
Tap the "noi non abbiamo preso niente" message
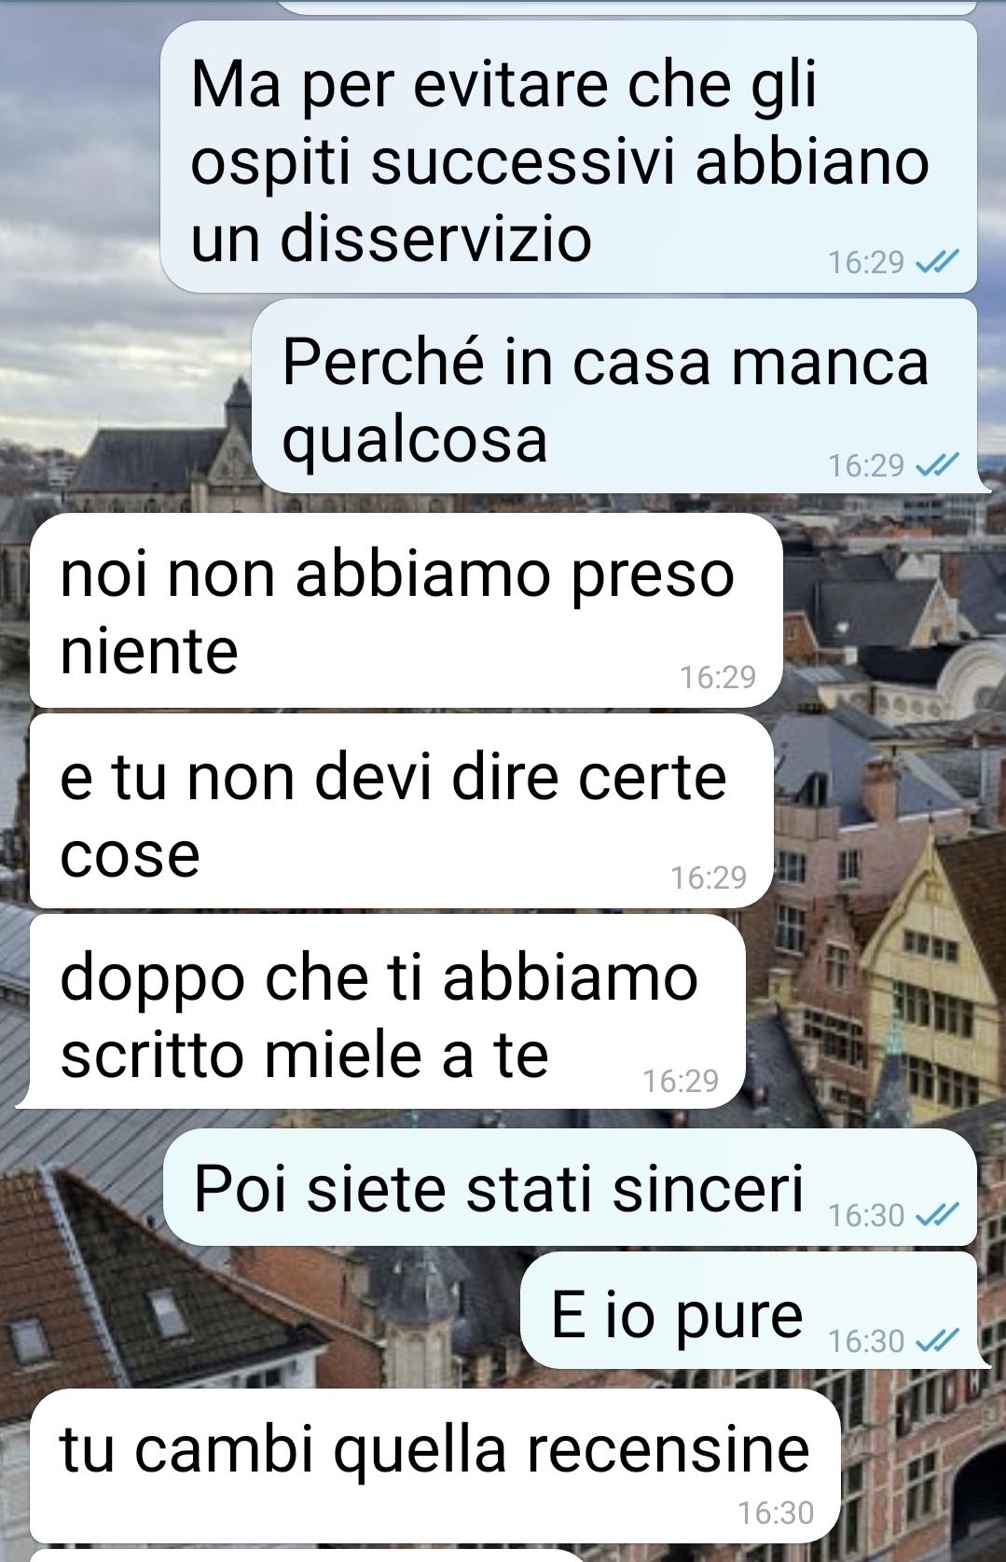click(407, 611)
